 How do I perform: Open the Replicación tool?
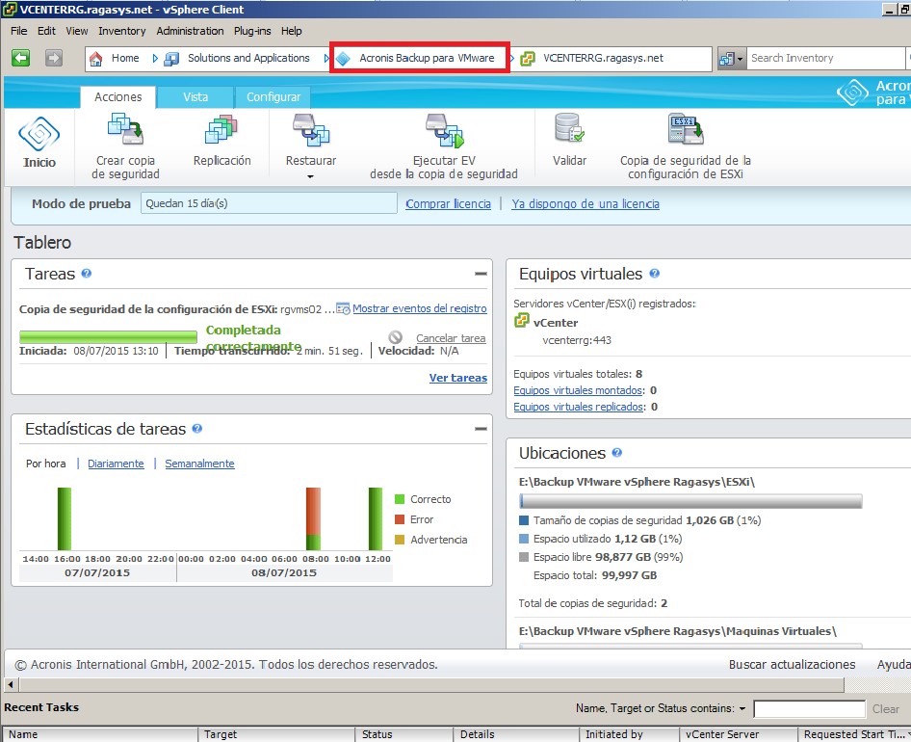221,131
